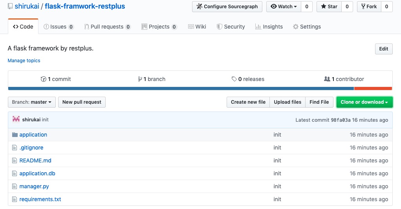Click the tag icon beside 0 releases
Screen dimensions: 401x209
234,79
